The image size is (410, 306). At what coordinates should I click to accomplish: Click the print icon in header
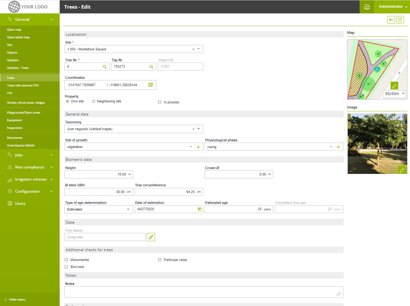[367, 7]
